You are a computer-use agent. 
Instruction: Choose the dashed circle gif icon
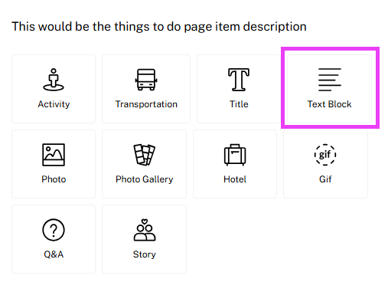[x=325, y=155]
